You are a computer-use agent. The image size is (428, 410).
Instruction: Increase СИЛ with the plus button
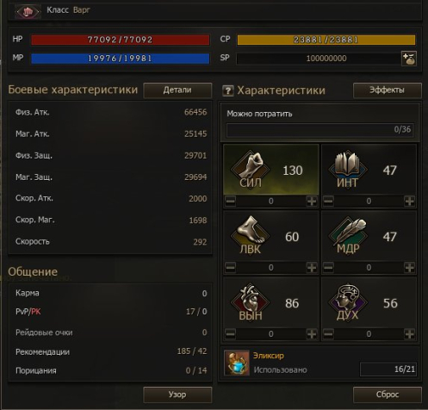coord(312,201)
